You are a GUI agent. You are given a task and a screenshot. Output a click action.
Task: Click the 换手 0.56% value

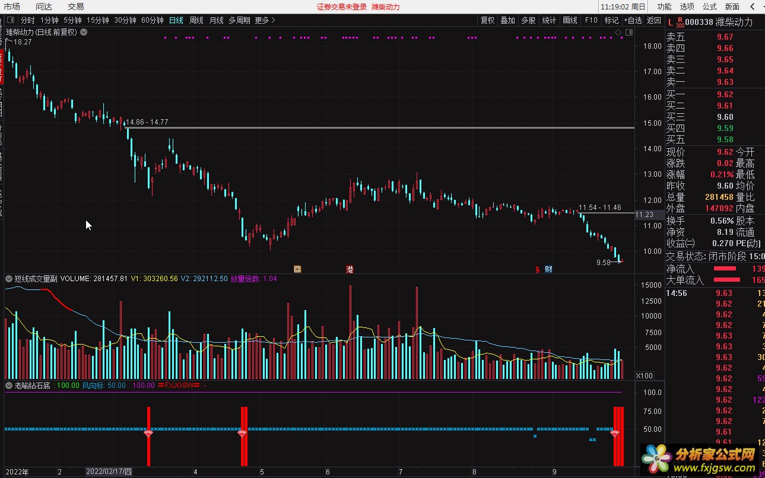click(721, 220)
